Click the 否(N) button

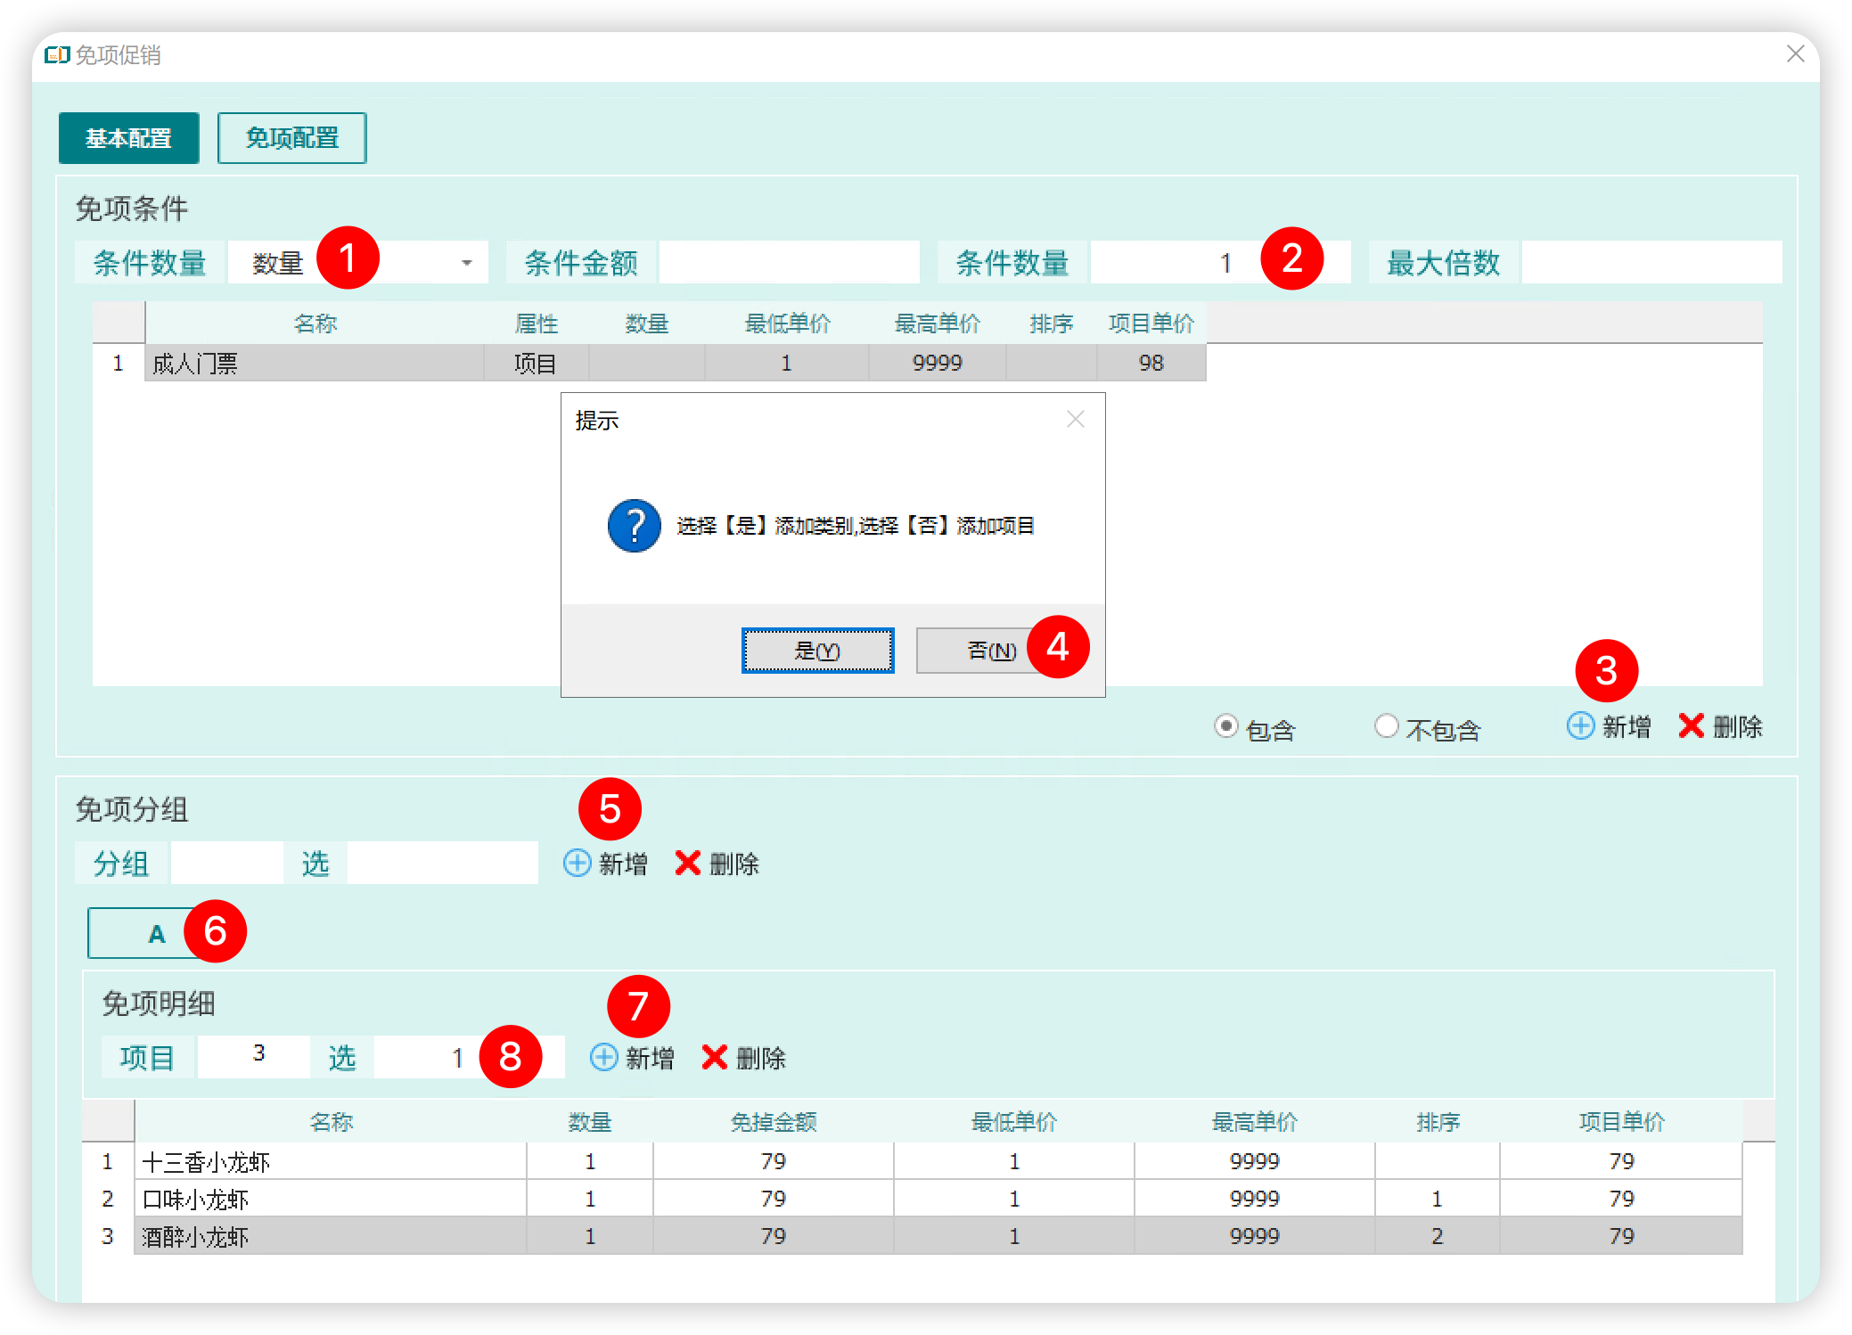[991, 651]
